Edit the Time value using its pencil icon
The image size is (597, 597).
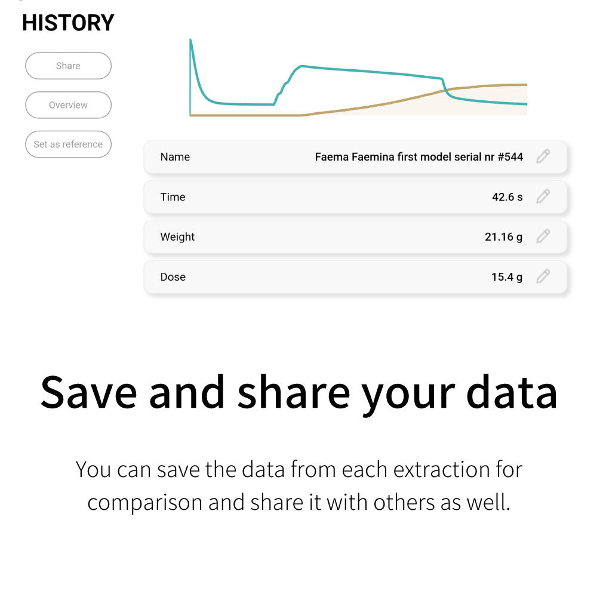tap(543, 196)
